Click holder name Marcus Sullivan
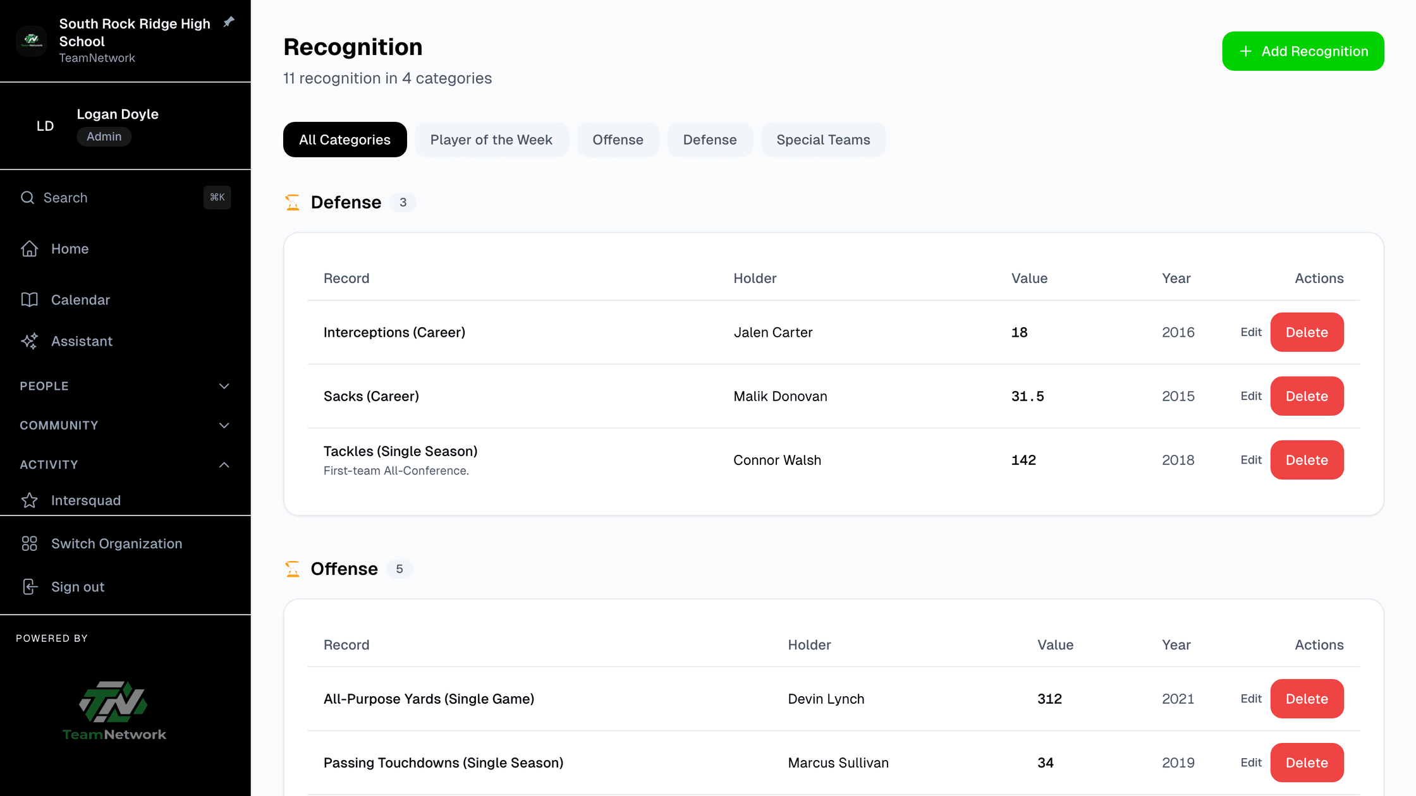Viewport: 1416px width, 796px height. click(x=838, y=763)
